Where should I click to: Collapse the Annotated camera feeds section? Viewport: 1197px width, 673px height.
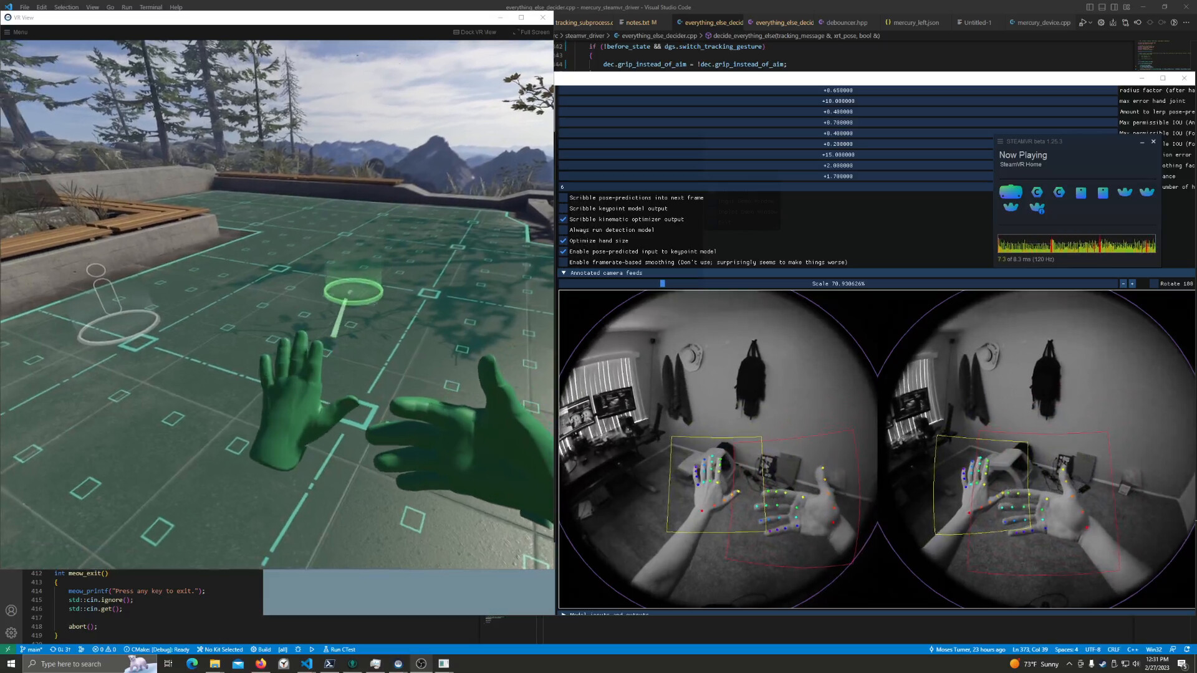[564, 273]
